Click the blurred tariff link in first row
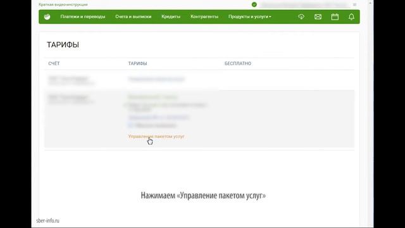Screen dimensions: 405x228 tap(156, 79)
